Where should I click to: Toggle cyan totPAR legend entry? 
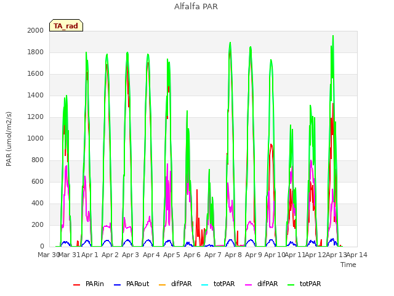click(x=218, y=284)
